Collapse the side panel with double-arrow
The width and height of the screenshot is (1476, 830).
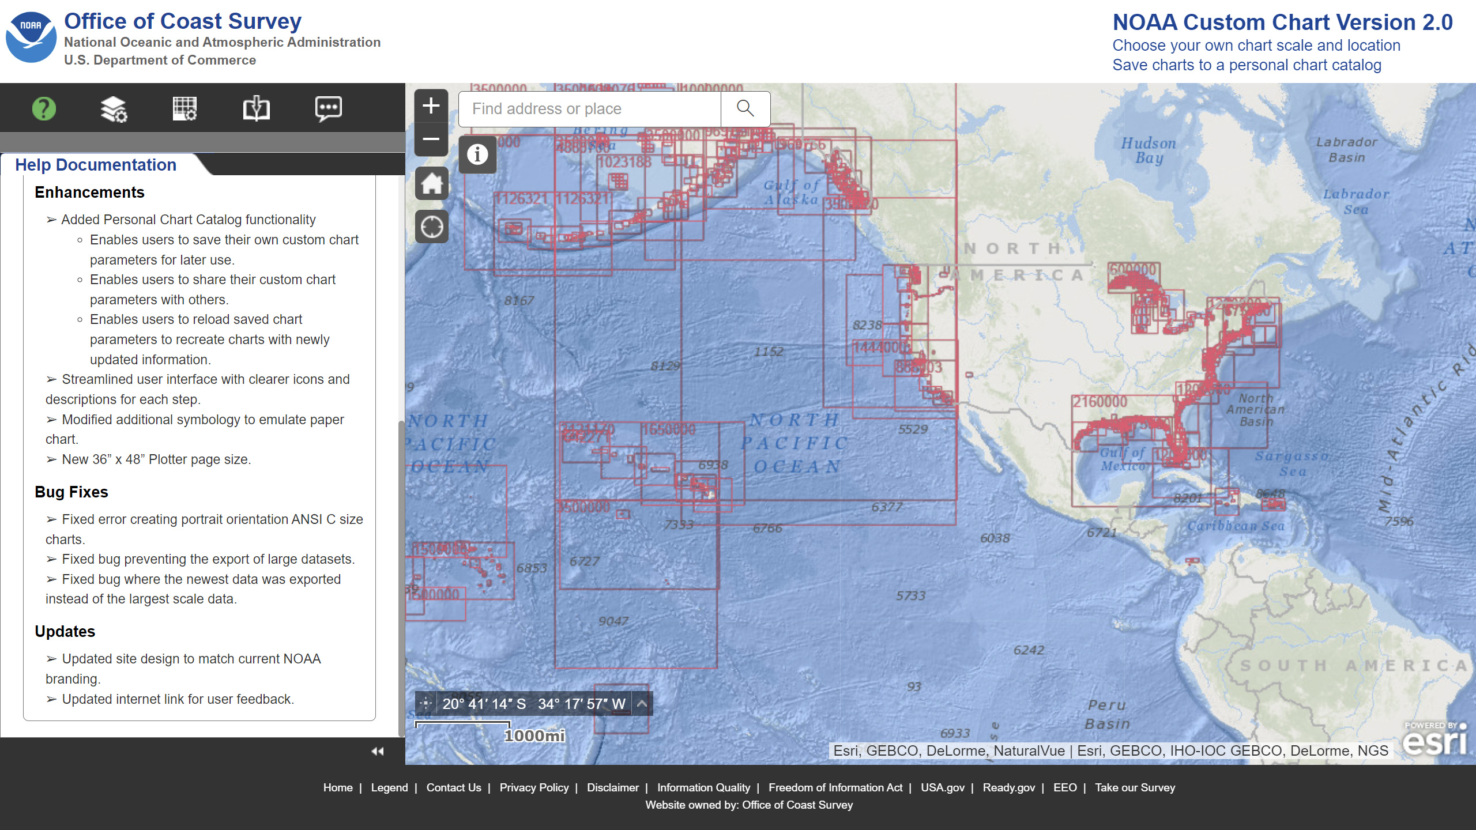coord(378,751)
